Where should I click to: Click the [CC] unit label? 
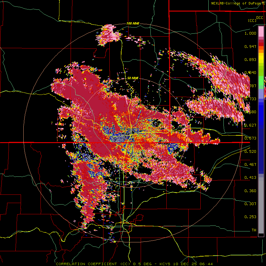[252, 20]
